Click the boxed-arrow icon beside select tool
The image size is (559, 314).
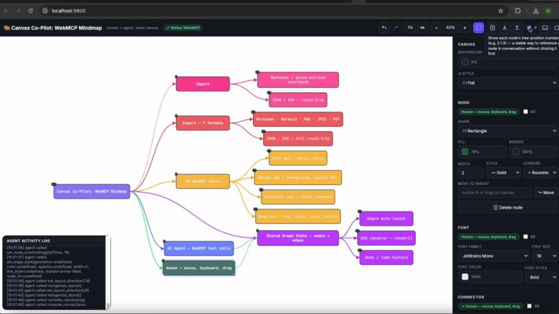pyautogui.click(x=492, y=28)
